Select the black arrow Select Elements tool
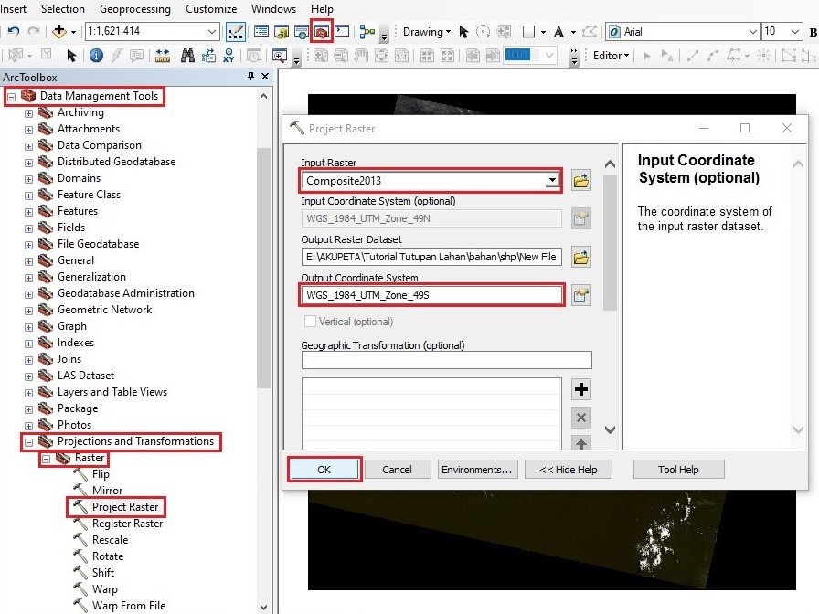The width and height of the screenshot is (819, 614). tap(71, 56)
